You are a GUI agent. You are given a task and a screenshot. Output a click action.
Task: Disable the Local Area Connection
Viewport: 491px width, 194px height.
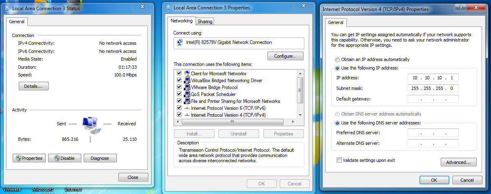pyautogui.click(x=65, y=158)
